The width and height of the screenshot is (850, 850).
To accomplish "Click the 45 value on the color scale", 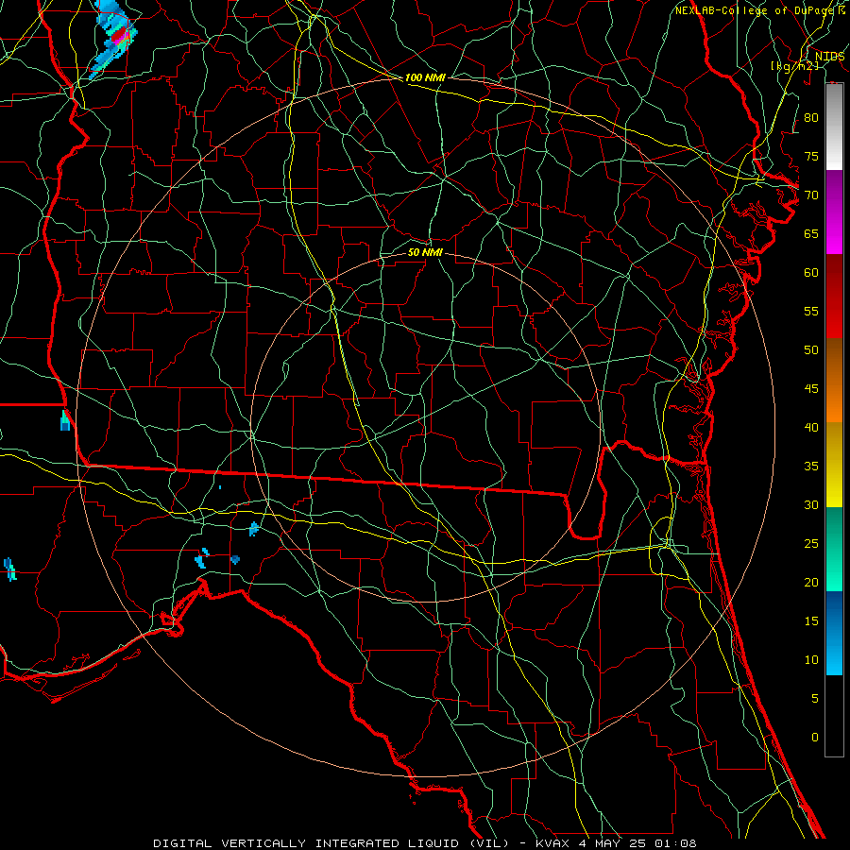I will point(811,389).
